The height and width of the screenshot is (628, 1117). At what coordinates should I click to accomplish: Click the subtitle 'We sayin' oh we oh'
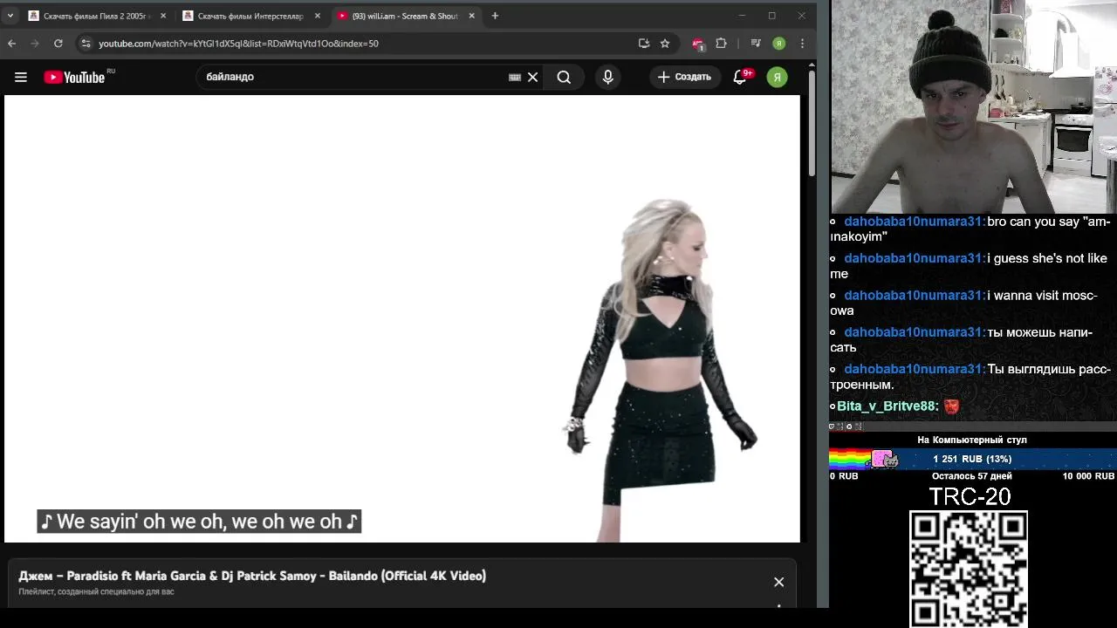click(x=199, y=522)
